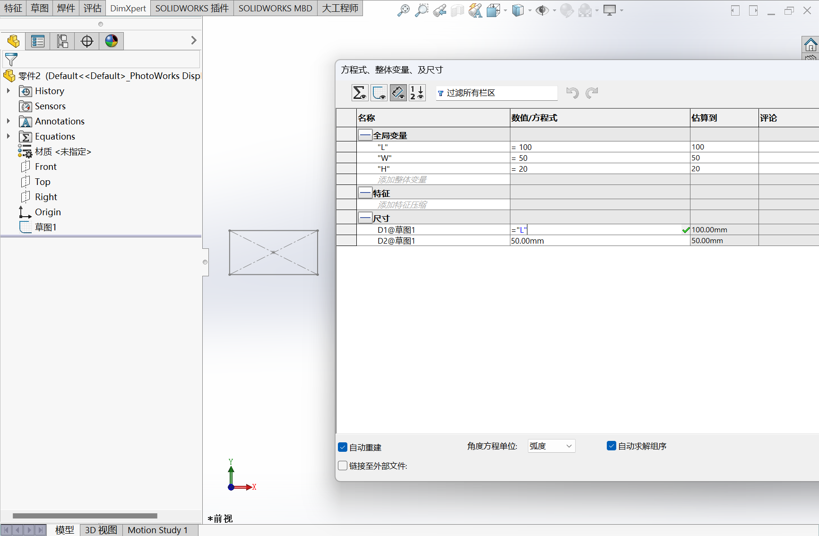The image size is (819, 536).
Task: Open the DimXpertManager crosshair icon
Action: point(87,41)
